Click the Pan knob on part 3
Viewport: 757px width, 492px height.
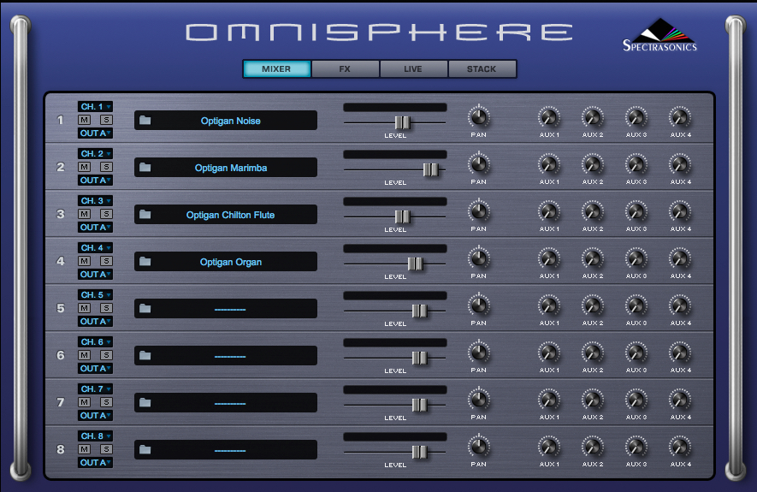tap(478, 211)
